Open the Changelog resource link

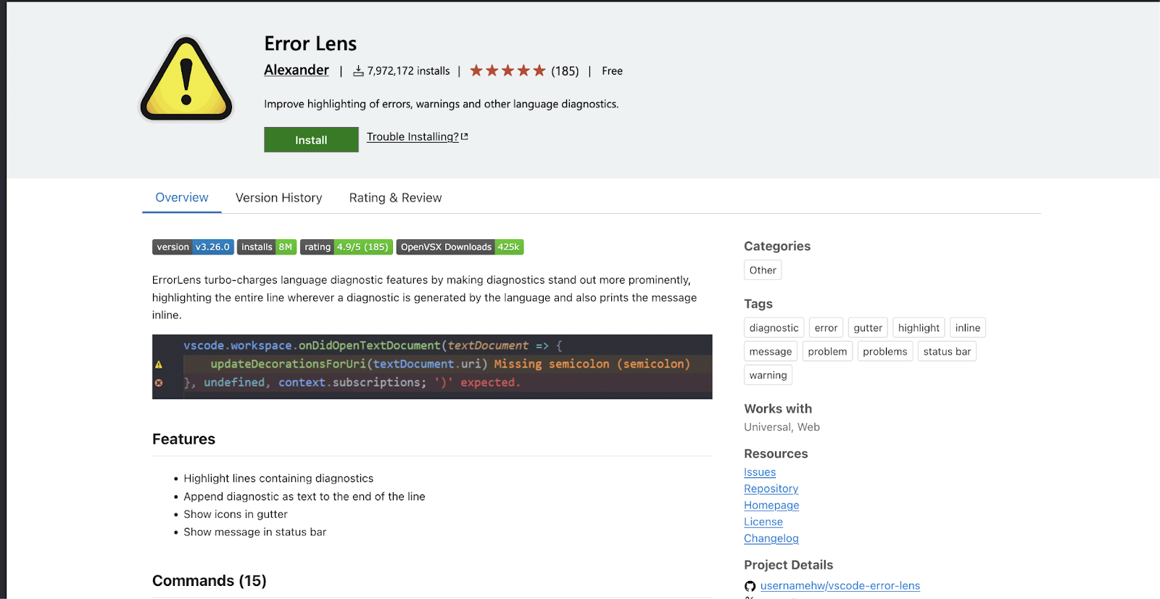771,538
